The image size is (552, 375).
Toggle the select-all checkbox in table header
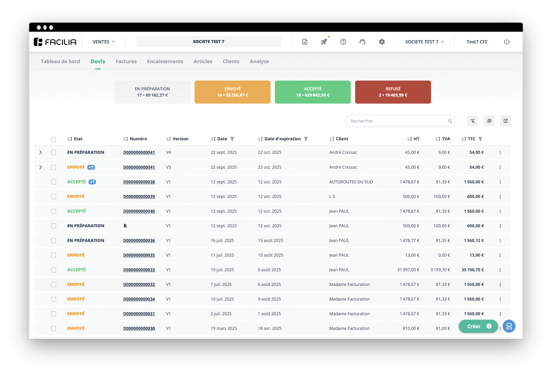coord(53,140)
